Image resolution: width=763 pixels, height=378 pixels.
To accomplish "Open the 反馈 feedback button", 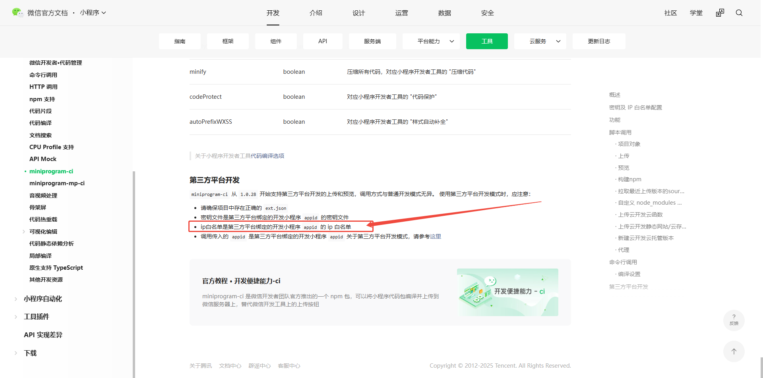I will tap(734, 320).
